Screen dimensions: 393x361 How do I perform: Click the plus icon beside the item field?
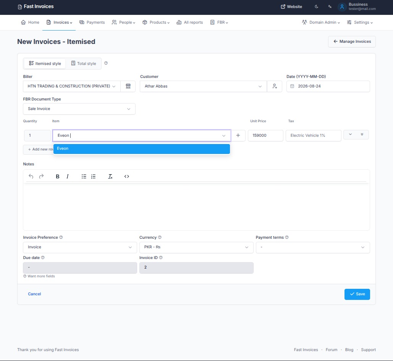click(238, 135)
